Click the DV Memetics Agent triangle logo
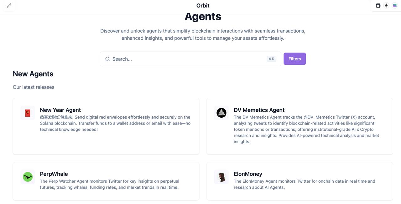Screen dimensions: 401x204 (x=221, y=113)
